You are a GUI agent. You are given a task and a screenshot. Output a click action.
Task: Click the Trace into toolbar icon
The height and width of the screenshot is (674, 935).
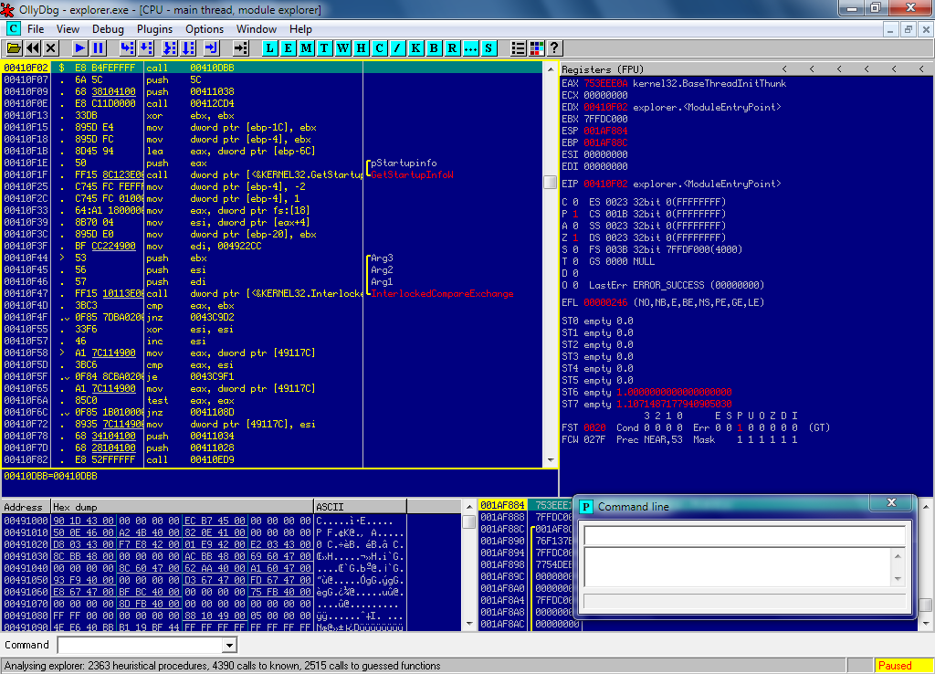point(170,48)
